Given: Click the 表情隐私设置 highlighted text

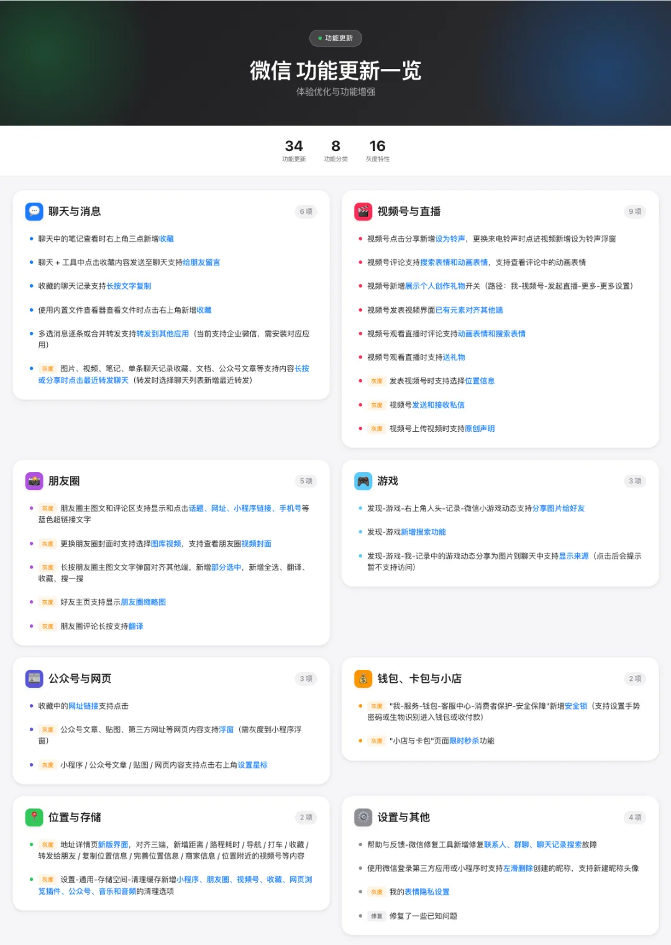Looking at the screenshot, I should click(x=427, y=892).
